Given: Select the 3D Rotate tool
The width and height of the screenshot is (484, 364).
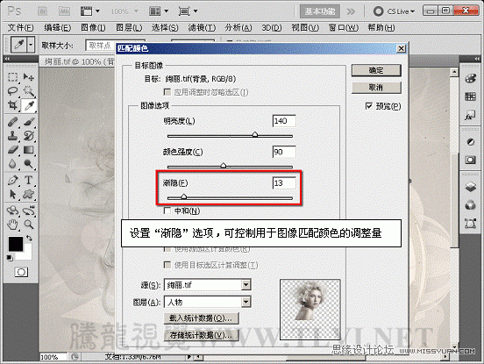Looking at the screenshot, I should point(12,211).
